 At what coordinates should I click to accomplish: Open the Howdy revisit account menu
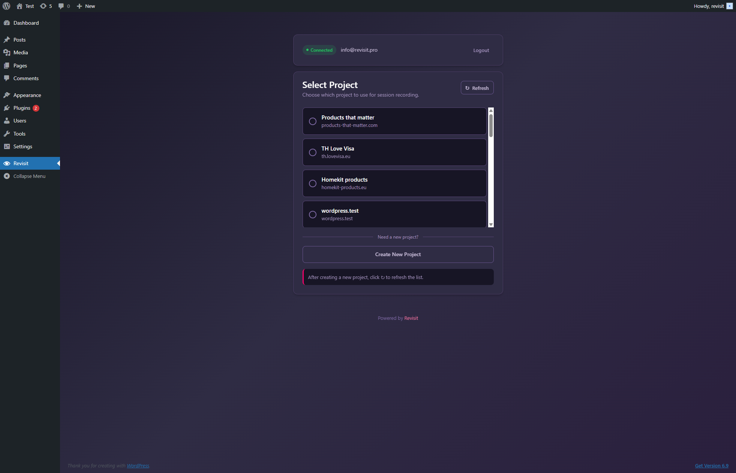tap(709, 6)
